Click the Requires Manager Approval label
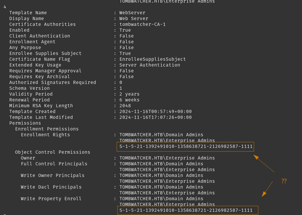The height and width of the screenshot is (215, 302). 46,71
